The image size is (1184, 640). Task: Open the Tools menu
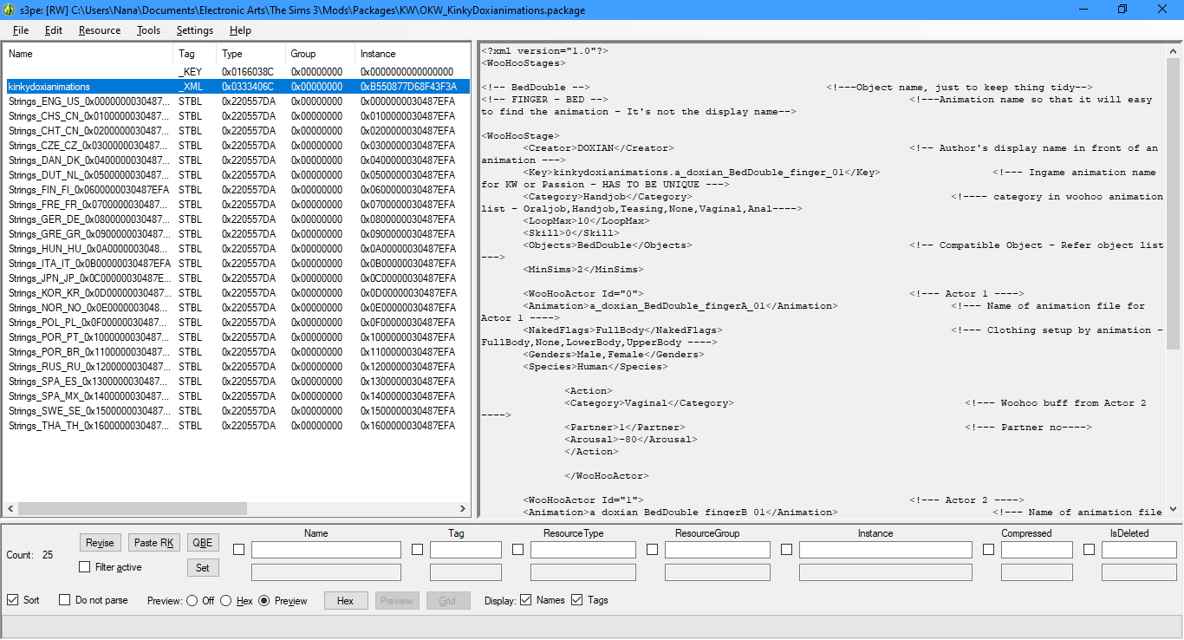click(x=148, y=30)
